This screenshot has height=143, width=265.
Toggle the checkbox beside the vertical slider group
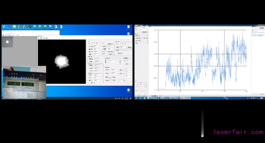tap(105, 58)
